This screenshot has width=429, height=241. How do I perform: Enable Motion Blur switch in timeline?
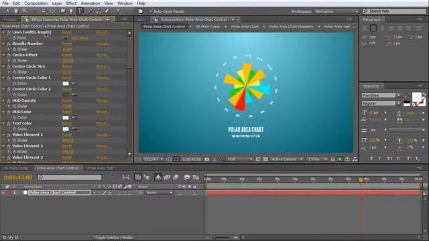click(176, 177)
